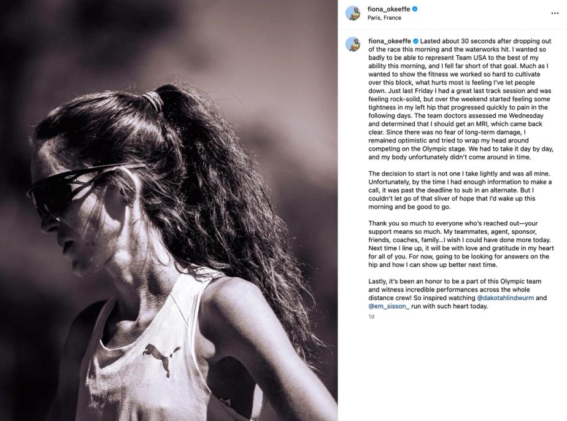This screenshot has width=567, height=421.
Task: Open the fiona_okeeffe username in the post header
Action: pos(388,9)
